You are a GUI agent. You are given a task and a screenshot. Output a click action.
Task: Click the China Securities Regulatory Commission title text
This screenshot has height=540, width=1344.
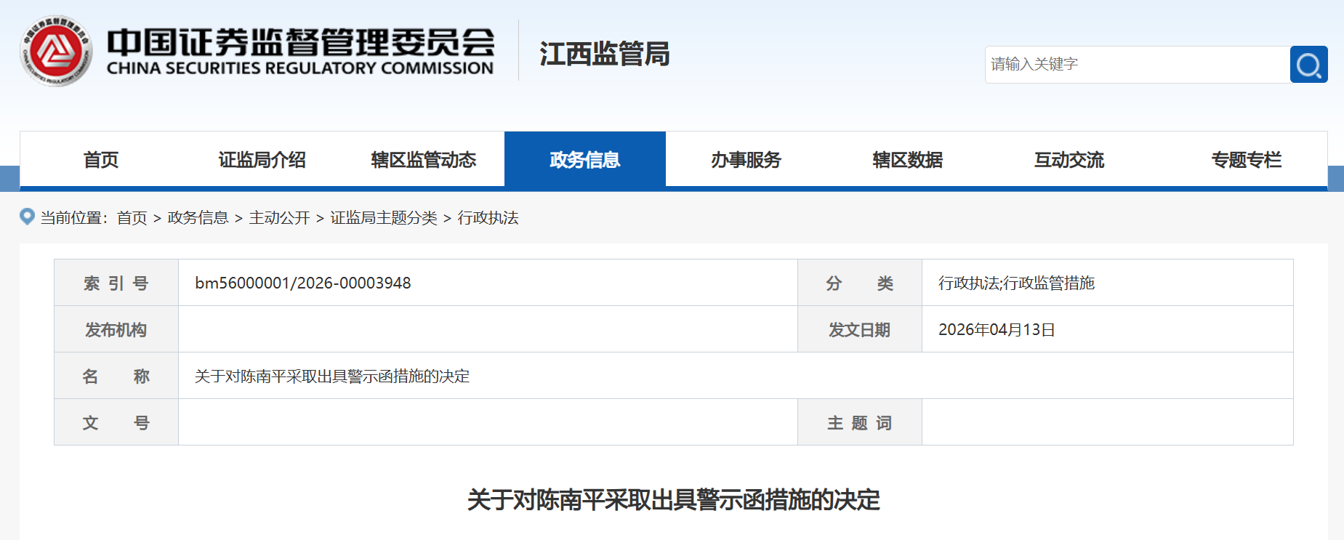300,51
